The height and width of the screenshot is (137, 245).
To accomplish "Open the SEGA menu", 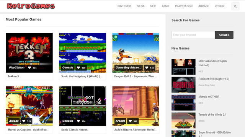I will tap(141, 6).
